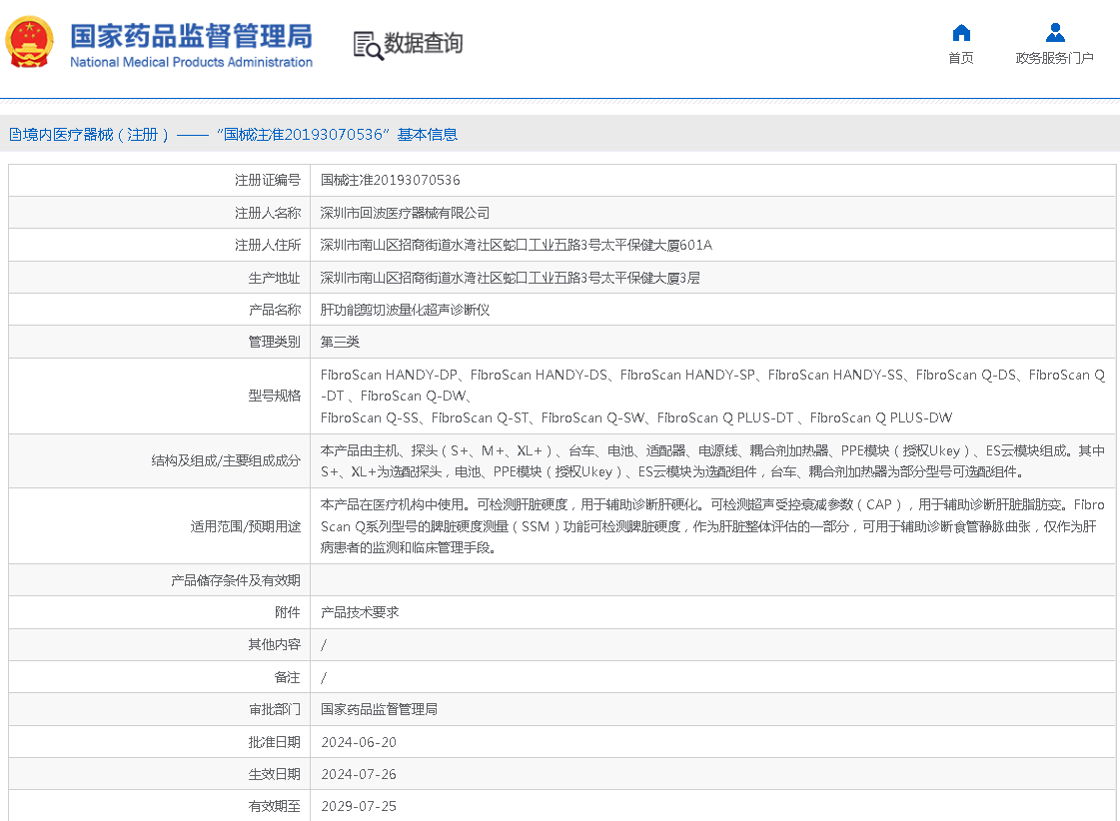Click approval date 2024-06-20
Screen dimensions: 1120x821
pyautogui.click(x=359, y=742)
